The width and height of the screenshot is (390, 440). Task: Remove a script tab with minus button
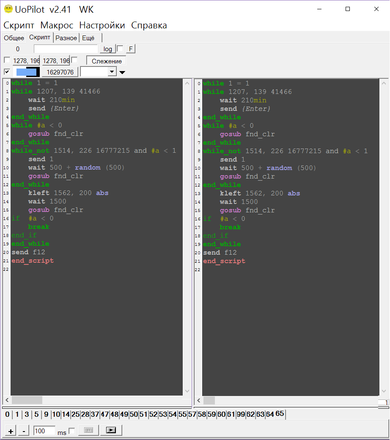[x=24, y=431]
